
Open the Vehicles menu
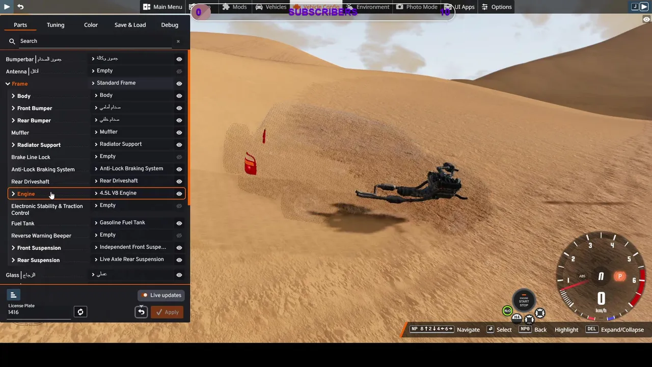tap(271, 7)
